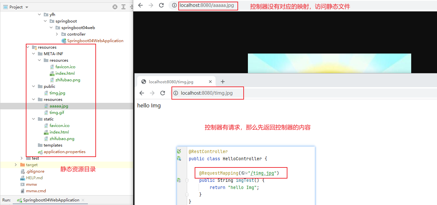Click gutter icon beside HelloController class line
437x205 pixels.
pos(179,159)
